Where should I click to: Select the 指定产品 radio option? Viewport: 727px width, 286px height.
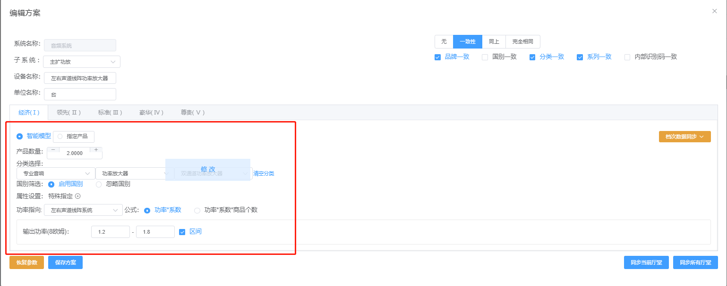(x=60, y=137)
